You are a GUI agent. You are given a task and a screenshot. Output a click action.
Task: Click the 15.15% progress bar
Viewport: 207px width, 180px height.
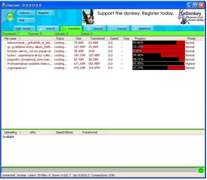point(158,47)
